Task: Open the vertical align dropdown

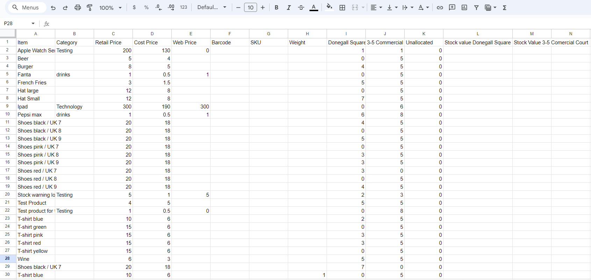Action: (x=392, y=7)
